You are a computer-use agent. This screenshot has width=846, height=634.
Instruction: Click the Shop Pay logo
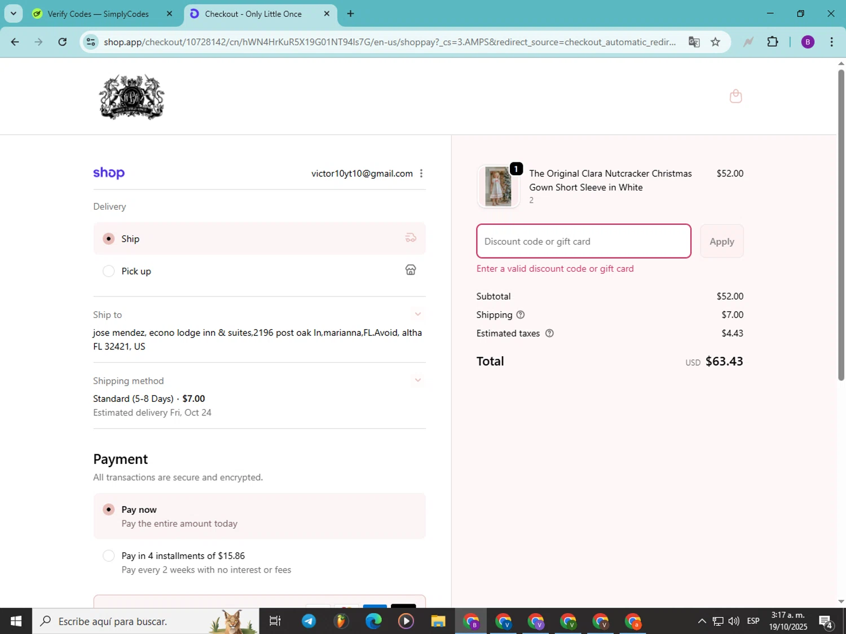[109, 173]
